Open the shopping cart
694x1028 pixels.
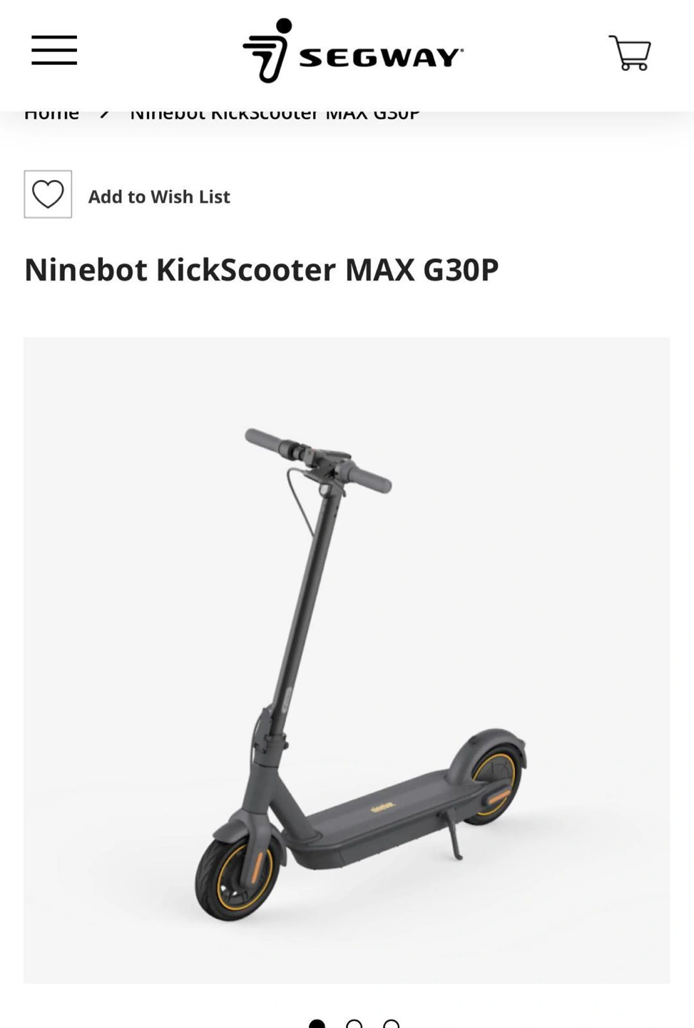tap(630, 53)
